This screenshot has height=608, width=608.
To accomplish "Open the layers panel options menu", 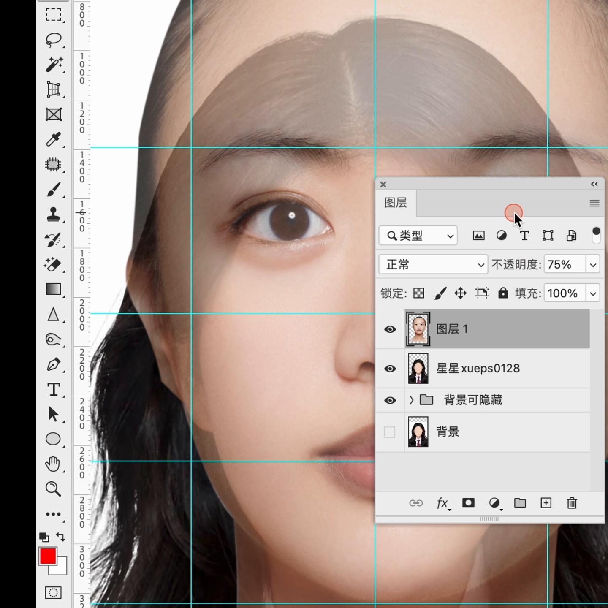I will click(594, 204).
